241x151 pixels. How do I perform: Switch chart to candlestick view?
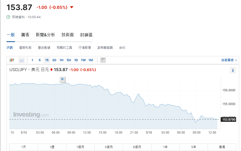[x=12, y=60]
